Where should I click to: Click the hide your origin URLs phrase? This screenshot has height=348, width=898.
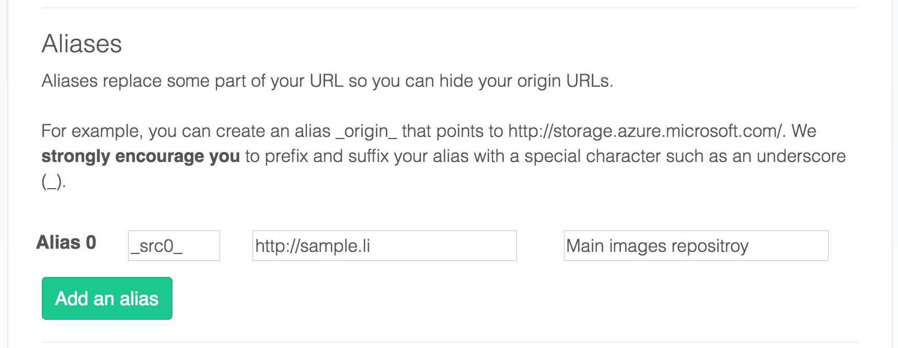[524, 81]
